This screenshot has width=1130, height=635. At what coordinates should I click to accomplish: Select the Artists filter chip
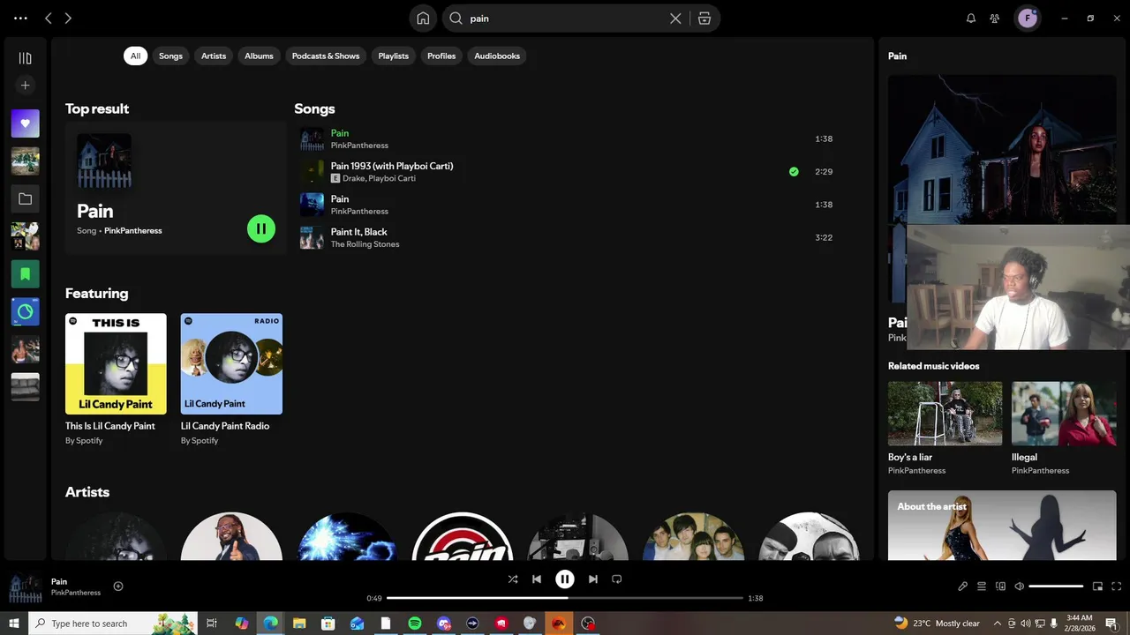click(x=214, y=56)
